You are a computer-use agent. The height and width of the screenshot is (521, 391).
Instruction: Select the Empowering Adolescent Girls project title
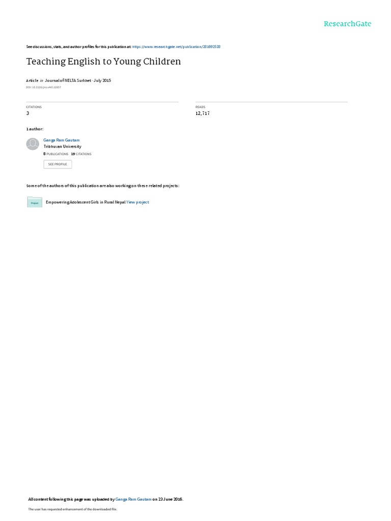point(86,202)
